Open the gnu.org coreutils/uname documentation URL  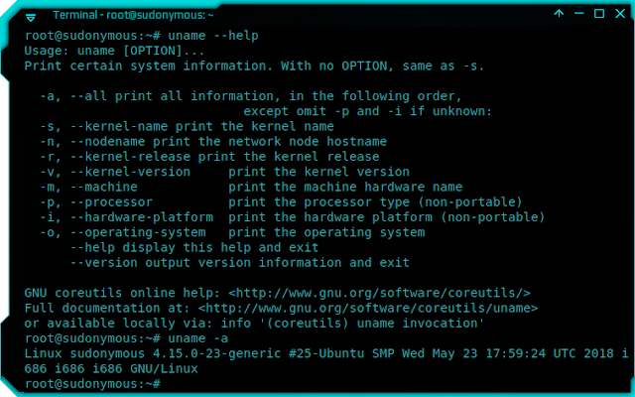click(368, 308)
